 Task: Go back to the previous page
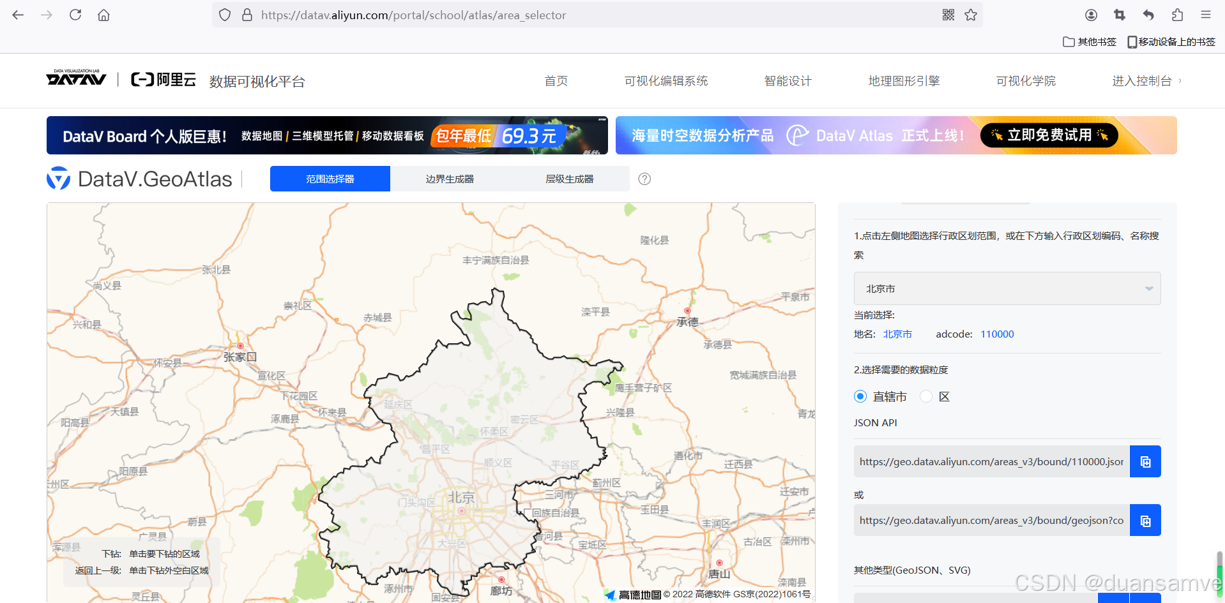coord(18,15)
